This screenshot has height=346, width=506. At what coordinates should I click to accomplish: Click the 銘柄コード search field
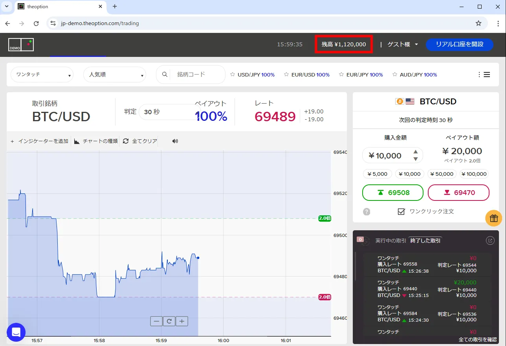point(198,75)
